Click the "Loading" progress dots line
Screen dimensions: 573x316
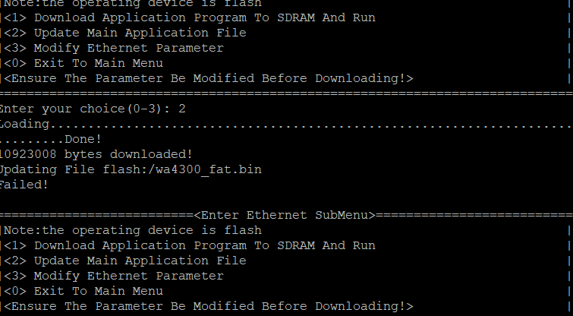[x=228, y=124]
